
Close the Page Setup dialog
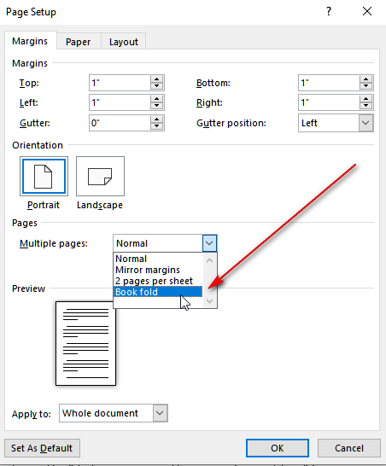pos(367,12)
